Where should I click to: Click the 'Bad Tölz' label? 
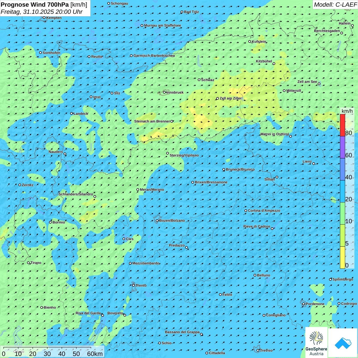pos(192,12)
